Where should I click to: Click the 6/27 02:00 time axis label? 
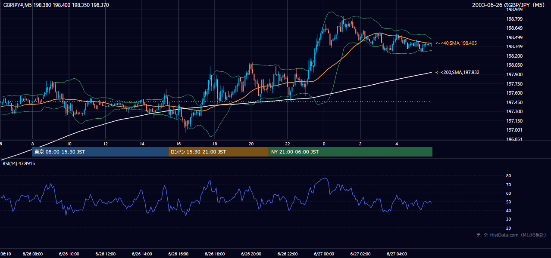[x=360, y=254]
